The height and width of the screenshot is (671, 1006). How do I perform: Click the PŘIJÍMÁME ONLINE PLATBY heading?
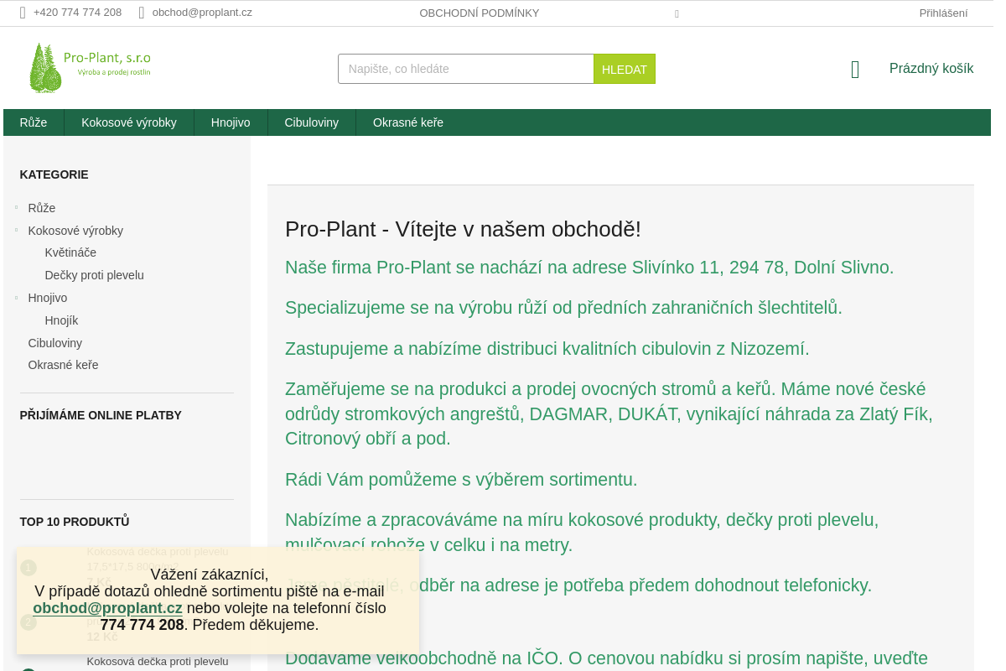tap(101, 415)
